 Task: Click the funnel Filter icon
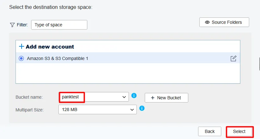(12, 25)
